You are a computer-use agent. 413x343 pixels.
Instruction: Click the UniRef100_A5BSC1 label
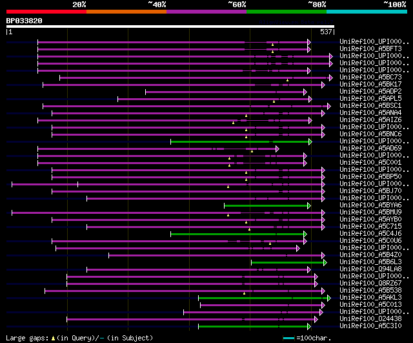(x=370, y=106)
